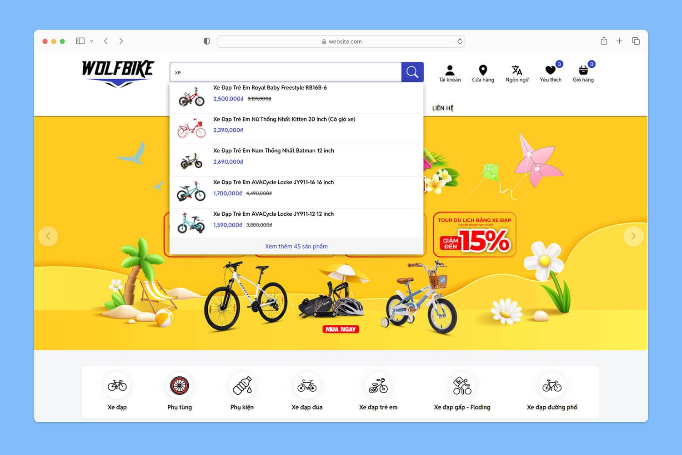The height and width of the screenshot is (455, 682).
Task: Open the Yêu thích wishlist heart
Action: point(550,73)
